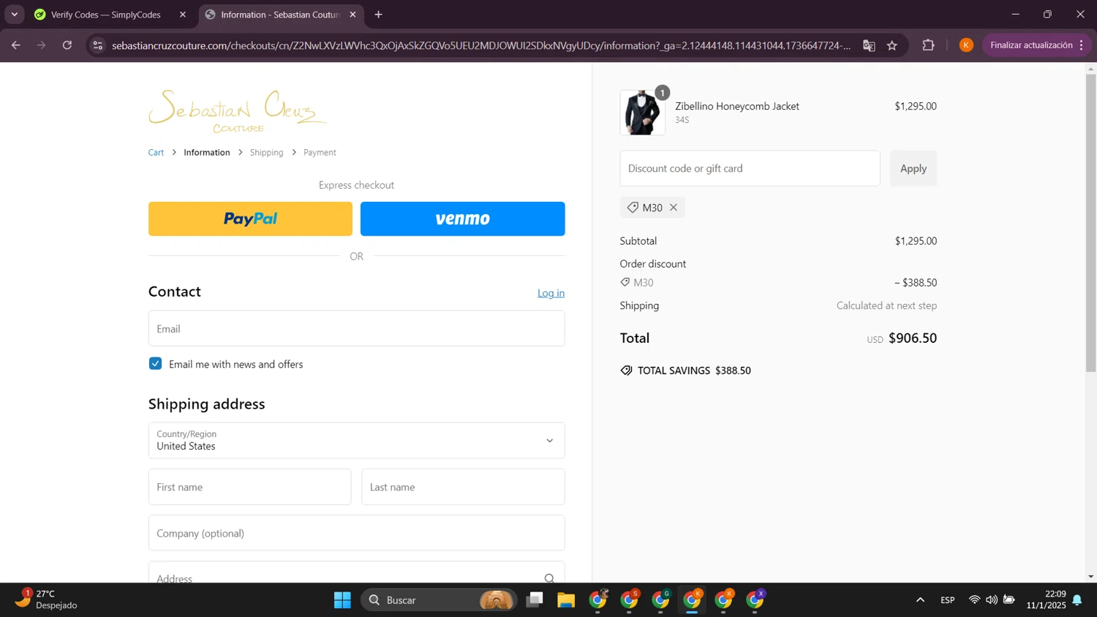Close the Verify Codes SimplyCodes tab
Viewport: 1097px width, 617px height.
tap(183, 15)
